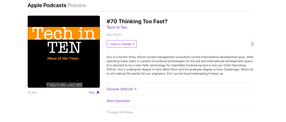The height and width of the screenshot is (122, 286).
Task: Open the More Episodes link
Action: coord(118,101)
